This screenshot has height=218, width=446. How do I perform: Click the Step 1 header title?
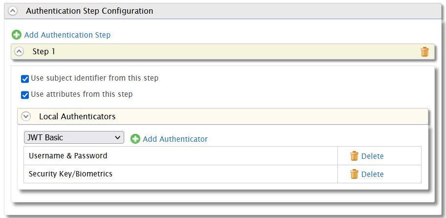(x=44, y=51)
